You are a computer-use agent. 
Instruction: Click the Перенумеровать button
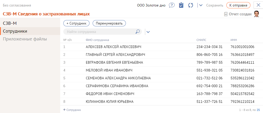click(x=109, y=23)
